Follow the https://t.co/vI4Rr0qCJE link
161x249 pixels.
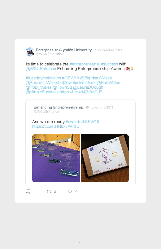81,92
